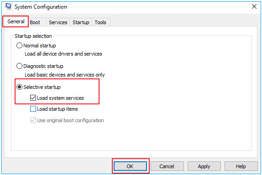Enable the Load startup items checkbox
The image size is (262, 175).
[33, 109]
